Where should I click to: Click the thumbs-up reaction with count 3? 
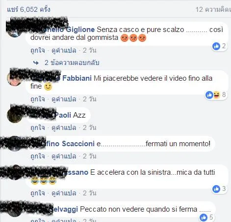click(216, 189)
